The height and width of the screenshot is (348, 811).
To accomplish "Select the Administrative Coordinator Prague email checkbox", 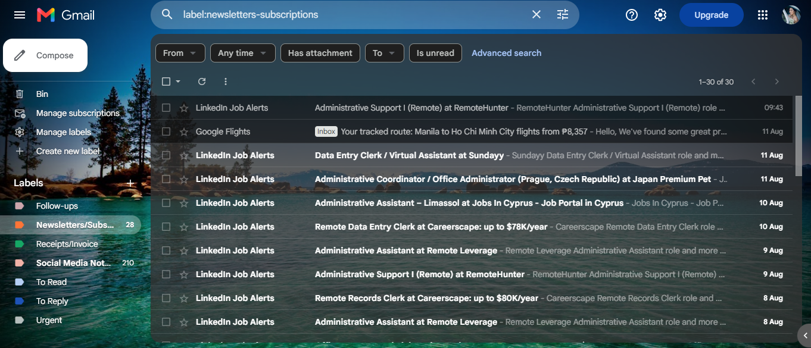I will 166,179.
